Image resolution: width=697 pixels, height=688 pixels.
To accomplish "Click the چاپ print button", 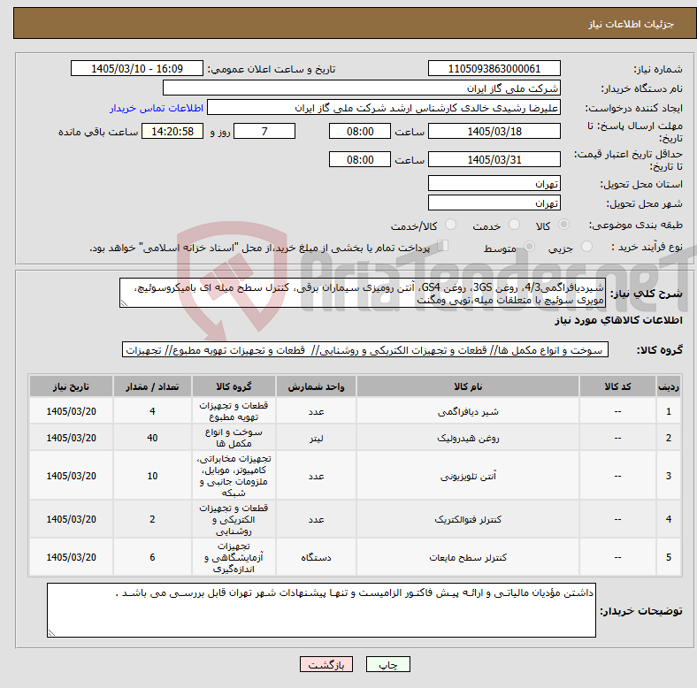I will tap(388, 664).
